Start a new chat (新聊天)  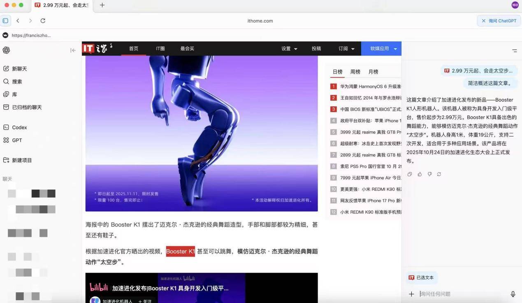tap(19, 69)
